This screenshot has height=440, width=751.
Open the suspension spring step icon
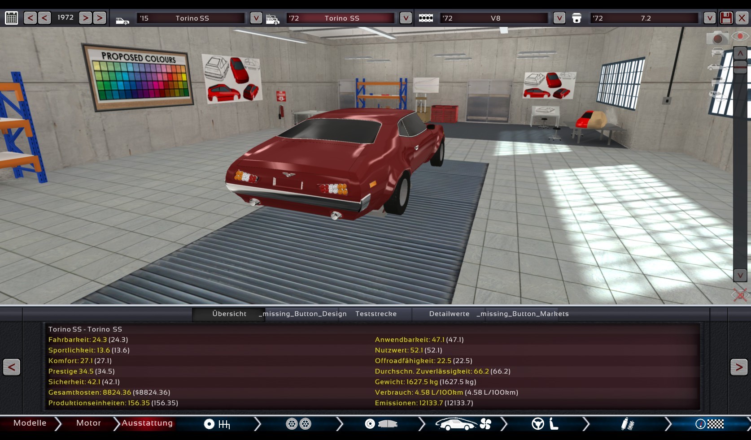[627, 424]
